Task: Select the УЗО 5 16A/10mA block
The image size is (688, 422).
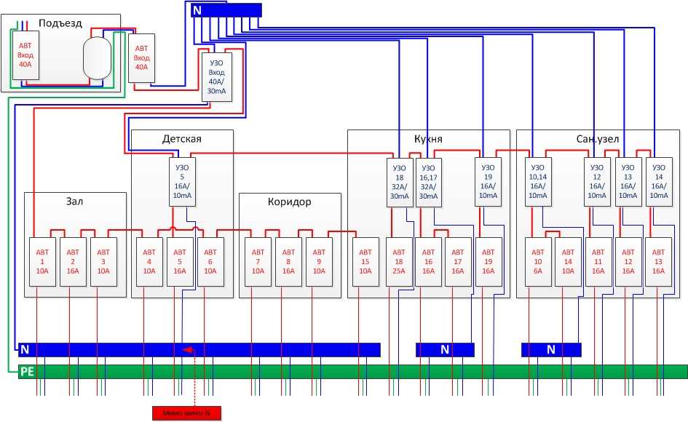Action: (182, 182)
